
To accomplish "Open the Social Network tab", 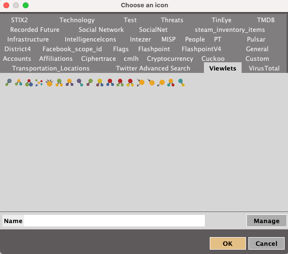I will pos(101,30).
